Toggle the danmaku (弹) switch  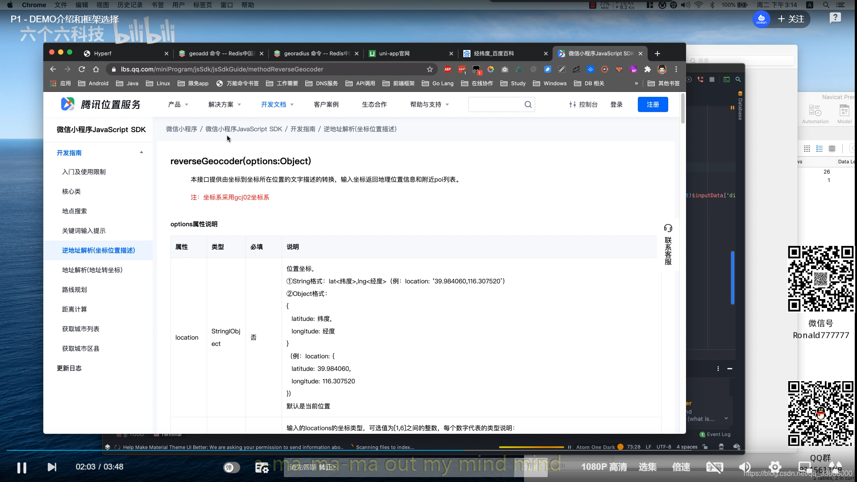pyautogui.click(x=231, y=467)
